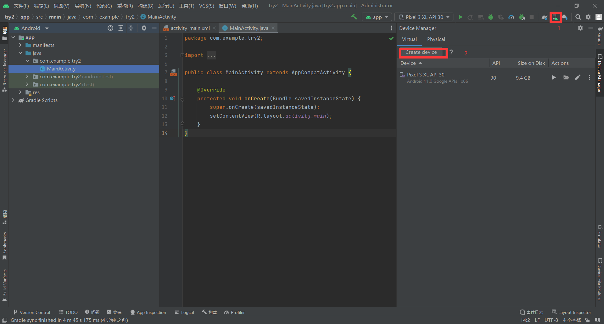This screenshot has width=604, height=324.
Task: Click the UTF-8 encoding status indicator
Action: click(x=551, y=320)
